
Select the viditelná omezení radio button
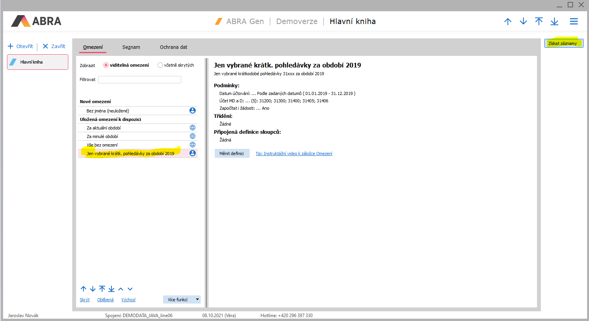pos(106,65)
